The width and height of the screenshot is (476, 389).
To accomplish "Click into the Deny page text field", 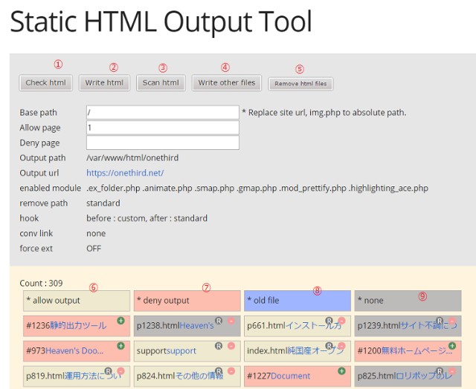I will (x=162, y=143).
